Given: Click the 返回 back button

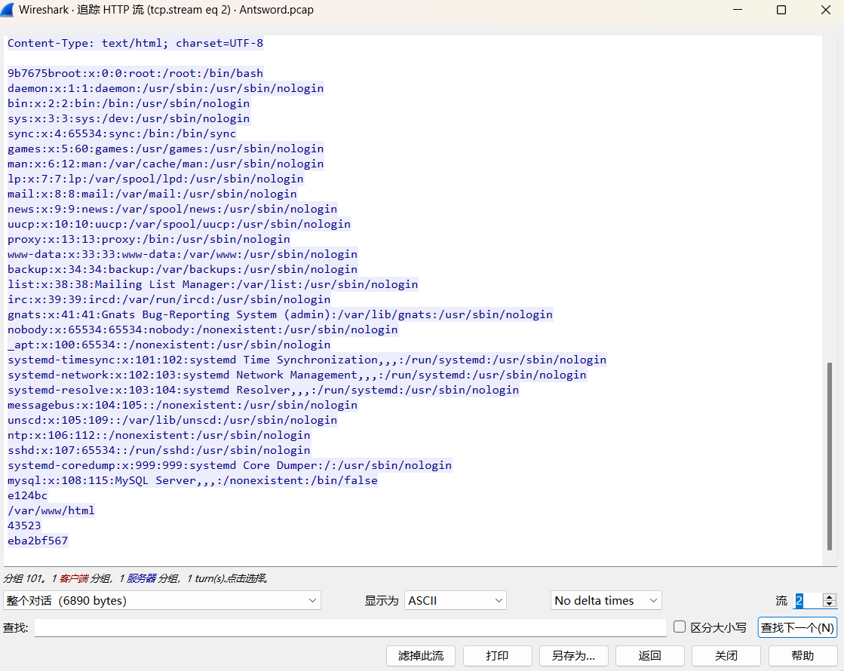Looking at the screenshot, I should 649,655.
